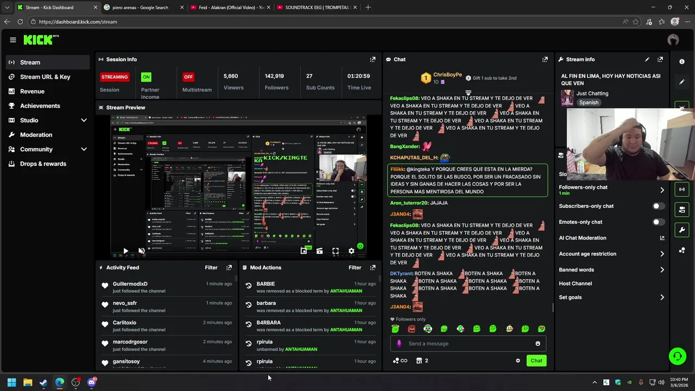Pop out the Session Info panel
The image size is (695, 391).
tap(372, 59)
